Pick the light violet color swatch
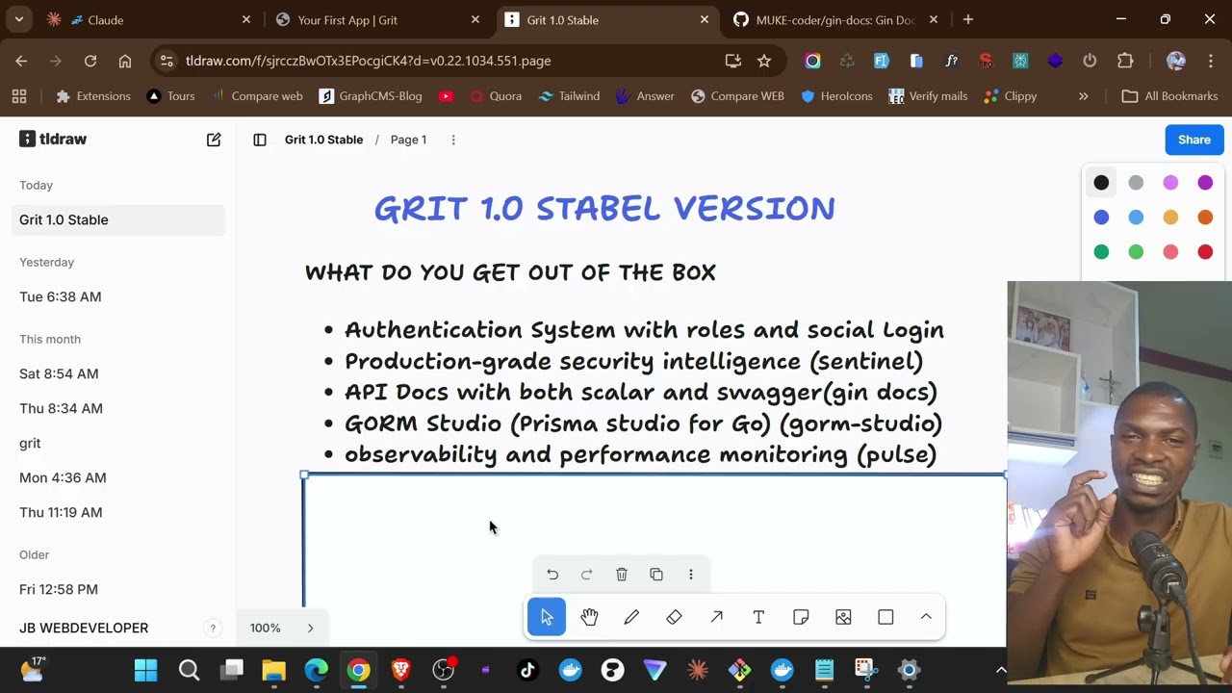Image resolution: width=1232 pixels, height=693 pixels. pos(1170,183)
